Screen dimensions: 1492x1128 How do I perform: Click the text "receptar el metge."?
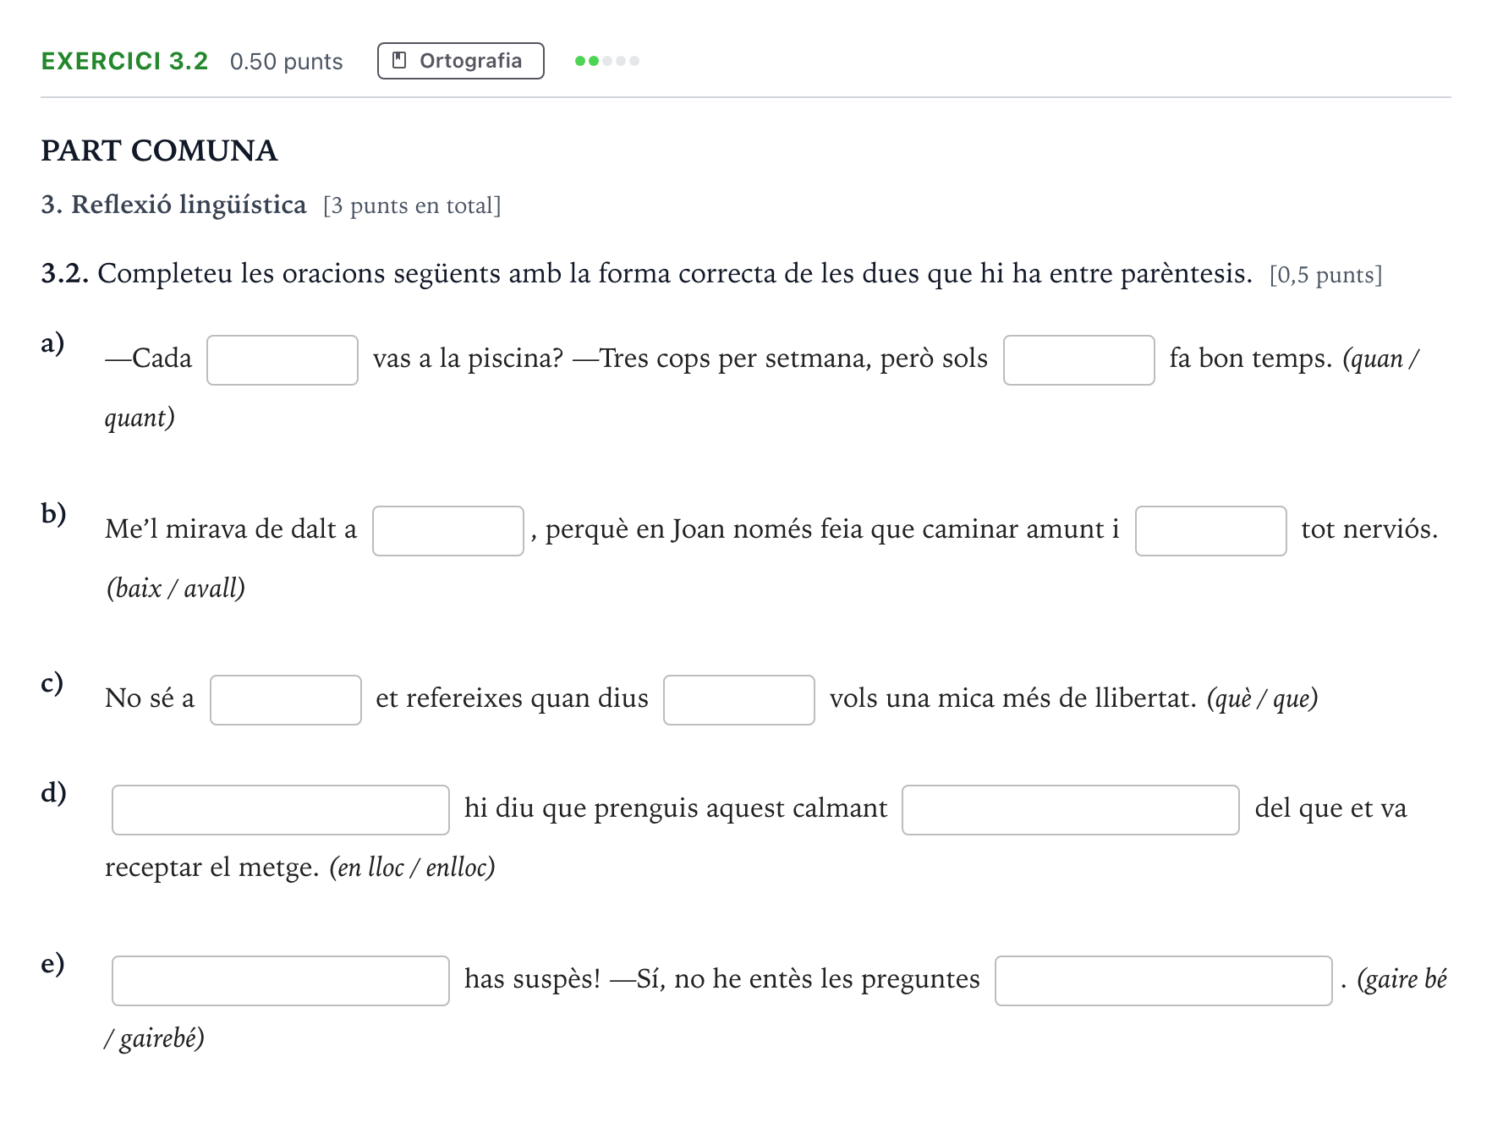click(x=212, y=868)
